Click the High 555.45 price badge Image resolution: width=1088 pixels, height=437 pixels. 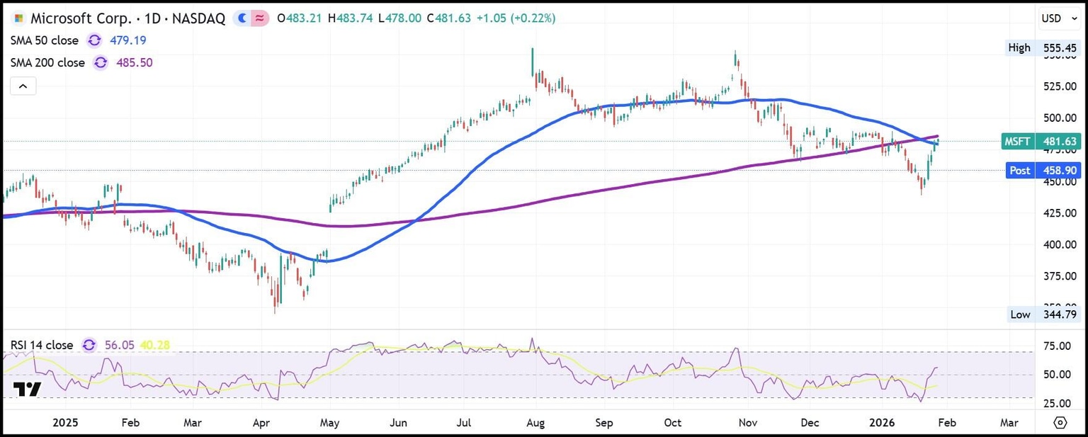1039,47
